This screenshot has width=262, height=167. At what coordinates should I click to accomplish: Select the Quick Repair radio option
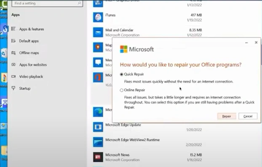coord(121,74)
